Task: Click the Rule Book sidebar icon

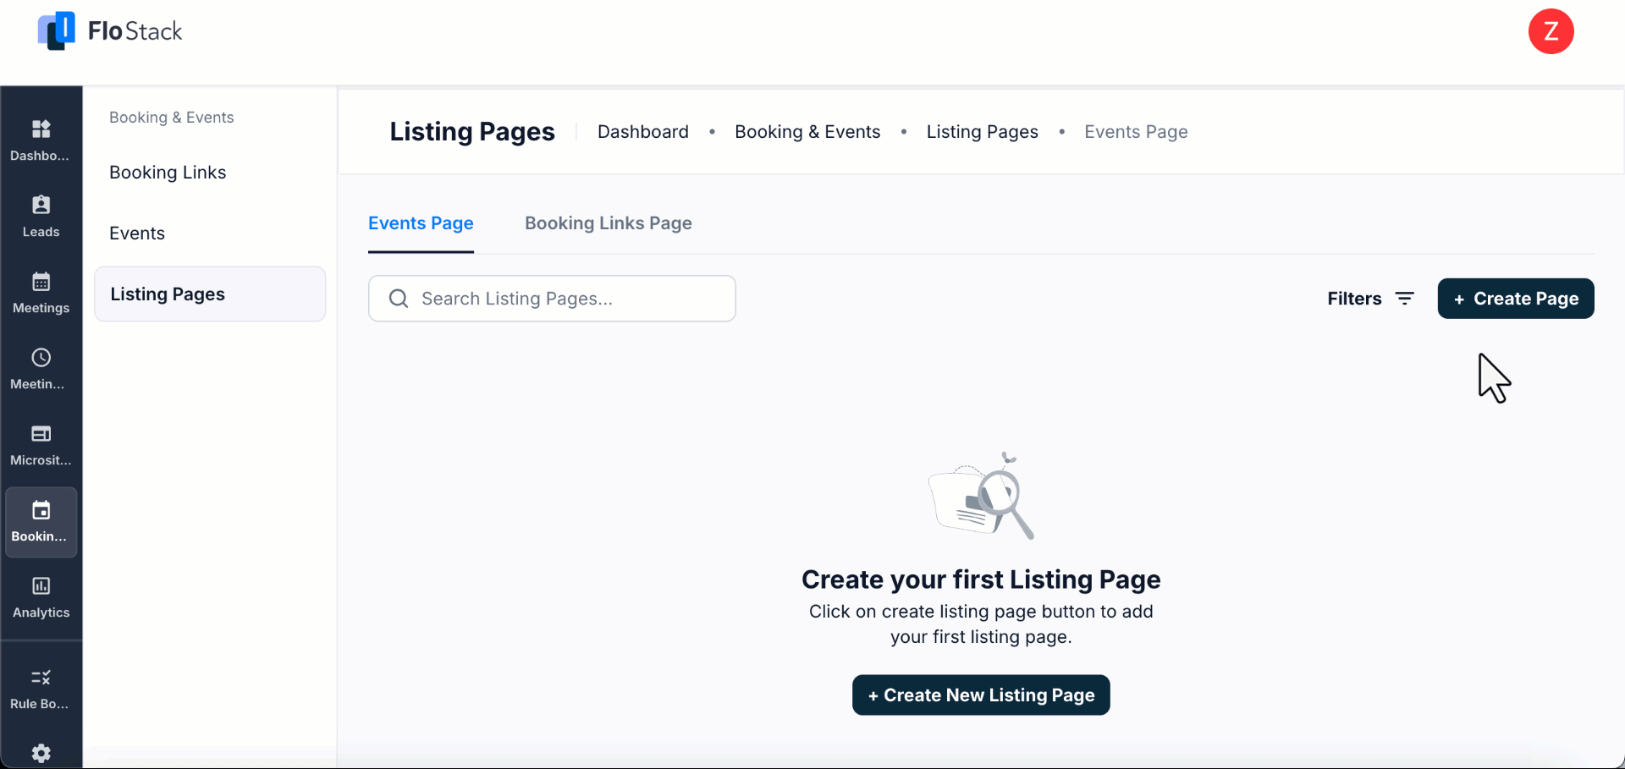Action: (x=41, y=687)
